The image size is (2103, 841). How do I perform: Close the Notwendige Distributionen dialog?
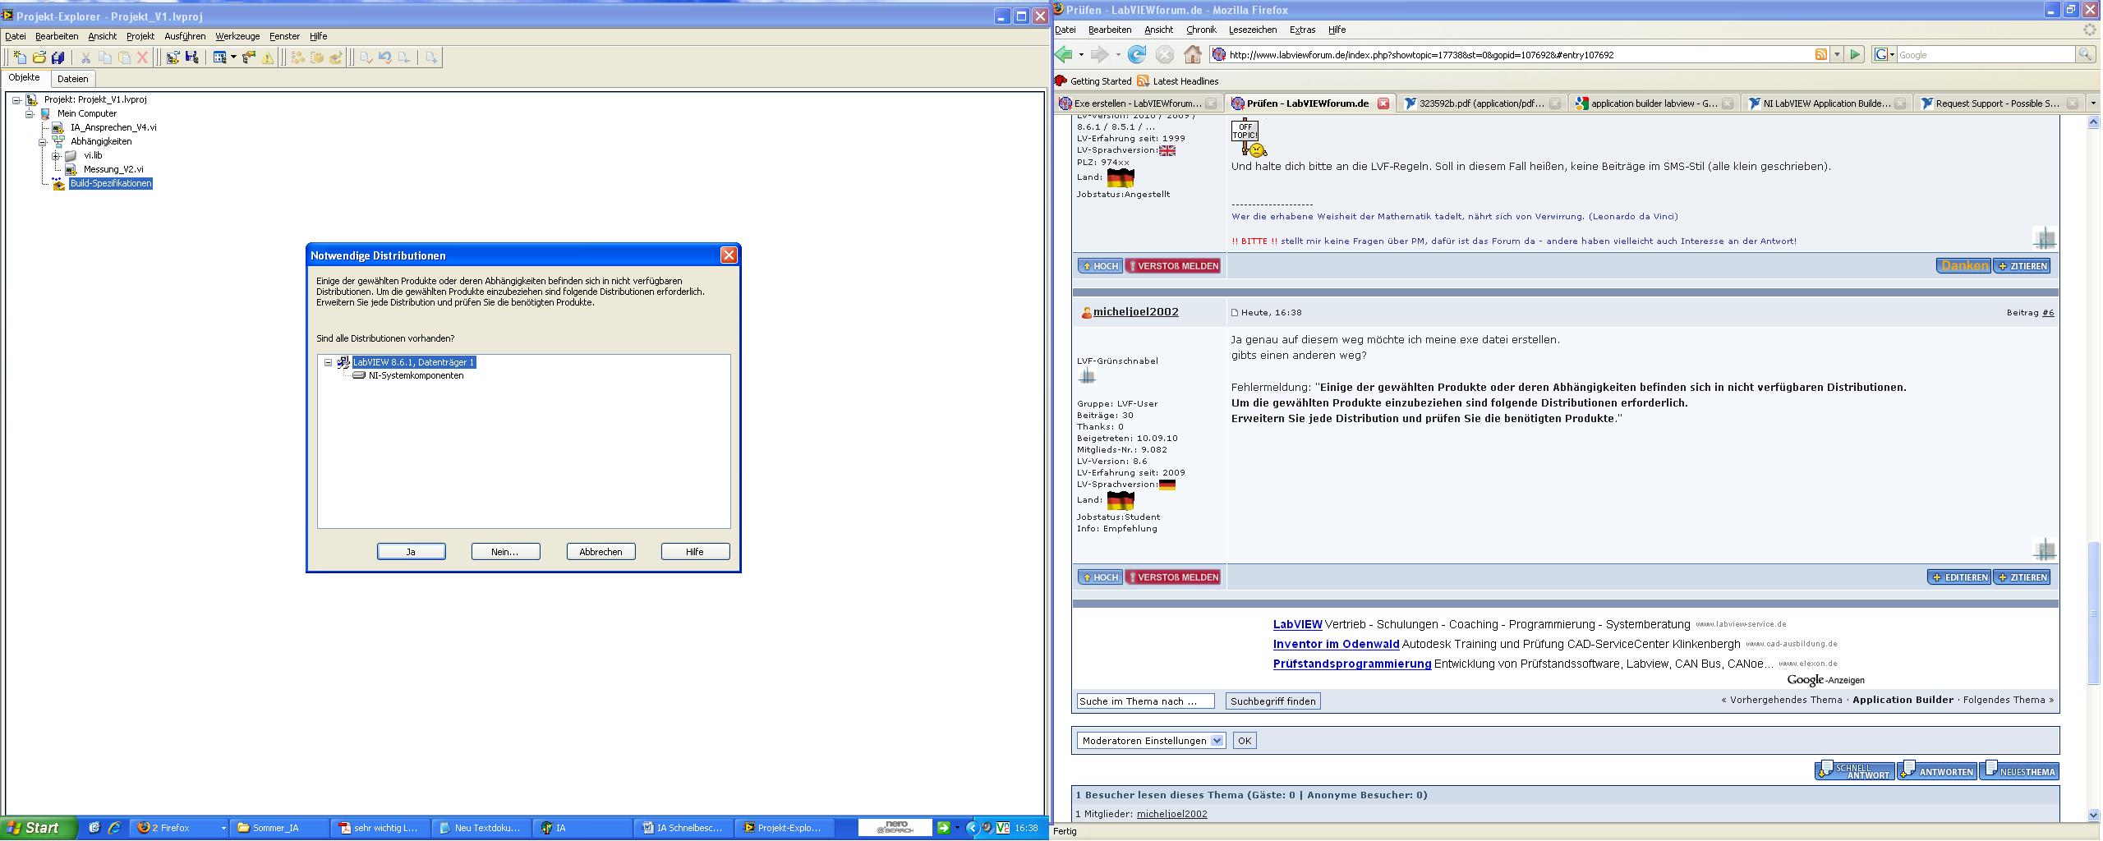click(729, 255)
